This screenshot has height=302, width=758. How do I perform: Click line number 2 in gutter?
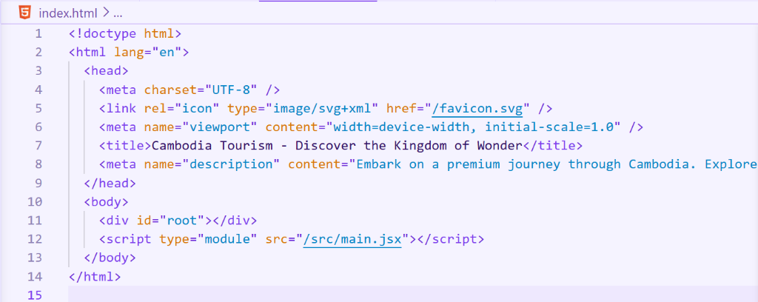38,53
